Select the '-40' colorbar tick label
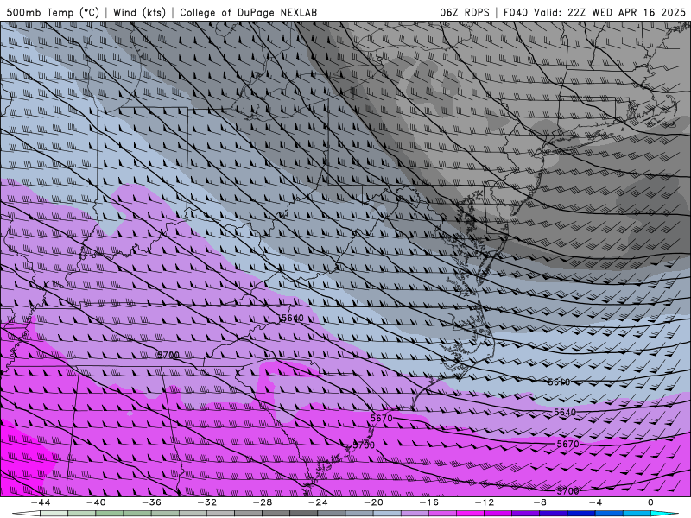 click(x=96, y=502)
